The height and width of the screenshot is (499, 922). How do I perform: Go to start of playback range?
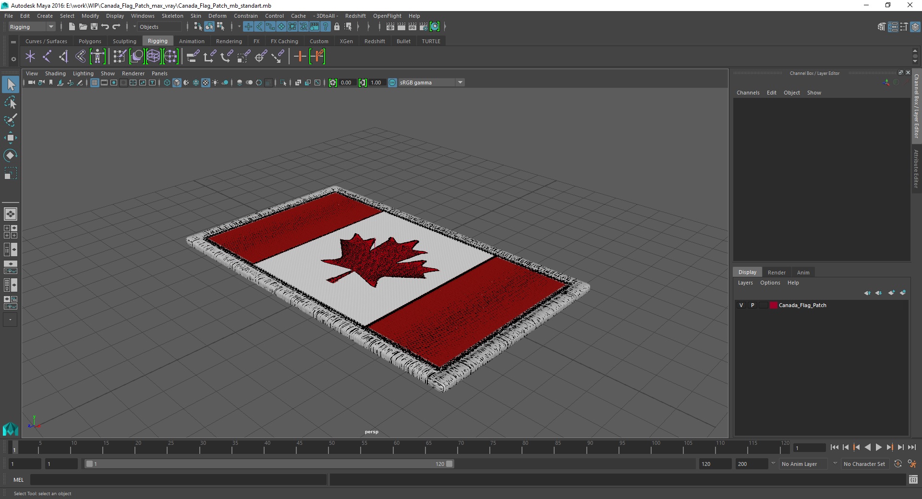[835, 447]
